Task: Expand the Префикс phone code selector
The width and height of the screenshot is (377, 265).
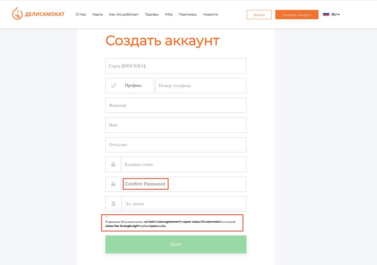Action: 133,85
